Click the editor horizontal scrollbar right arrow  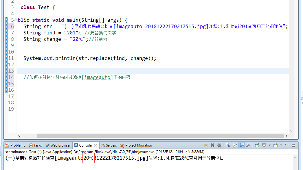287,136
